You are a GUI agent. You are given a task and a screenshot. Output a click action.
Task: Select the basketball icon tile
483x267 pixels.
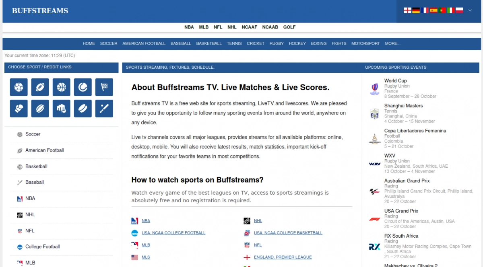pyautogui.click(x=62, y=87)
